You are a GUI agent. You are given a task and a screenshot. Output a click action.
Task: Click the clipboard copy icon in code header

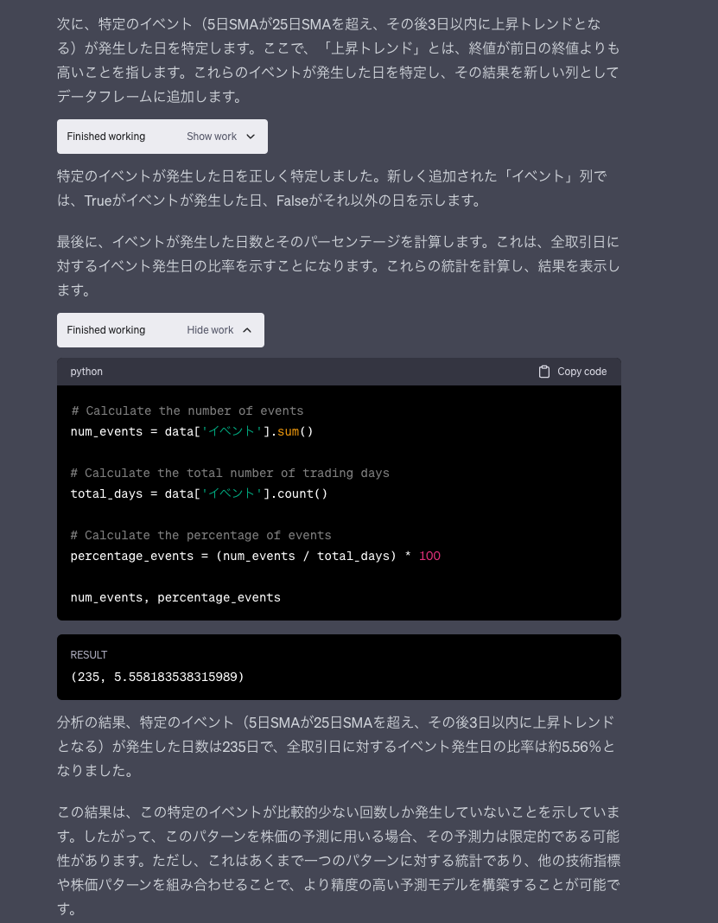point(544,372)
